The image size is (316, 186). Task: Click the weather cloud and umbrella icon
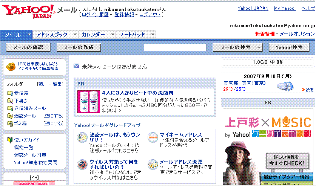coord(285,86)
